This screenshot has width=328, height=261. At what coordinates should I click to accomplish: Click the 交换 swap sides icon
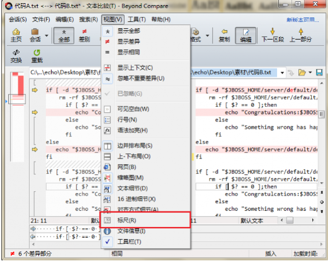[x=16, y=56]
